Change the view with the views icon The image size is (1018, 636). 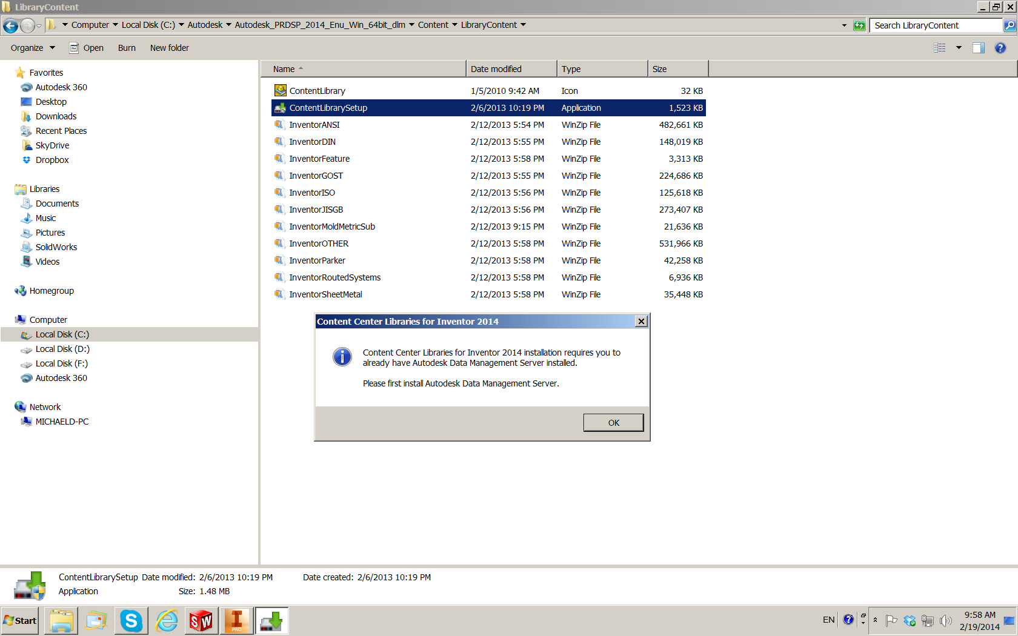point(940,48)
